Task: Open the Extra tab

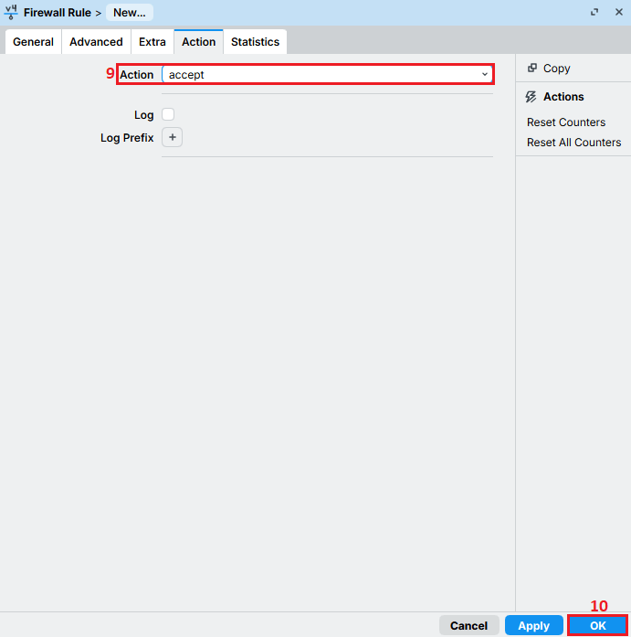Action: (x=152, y=42)
